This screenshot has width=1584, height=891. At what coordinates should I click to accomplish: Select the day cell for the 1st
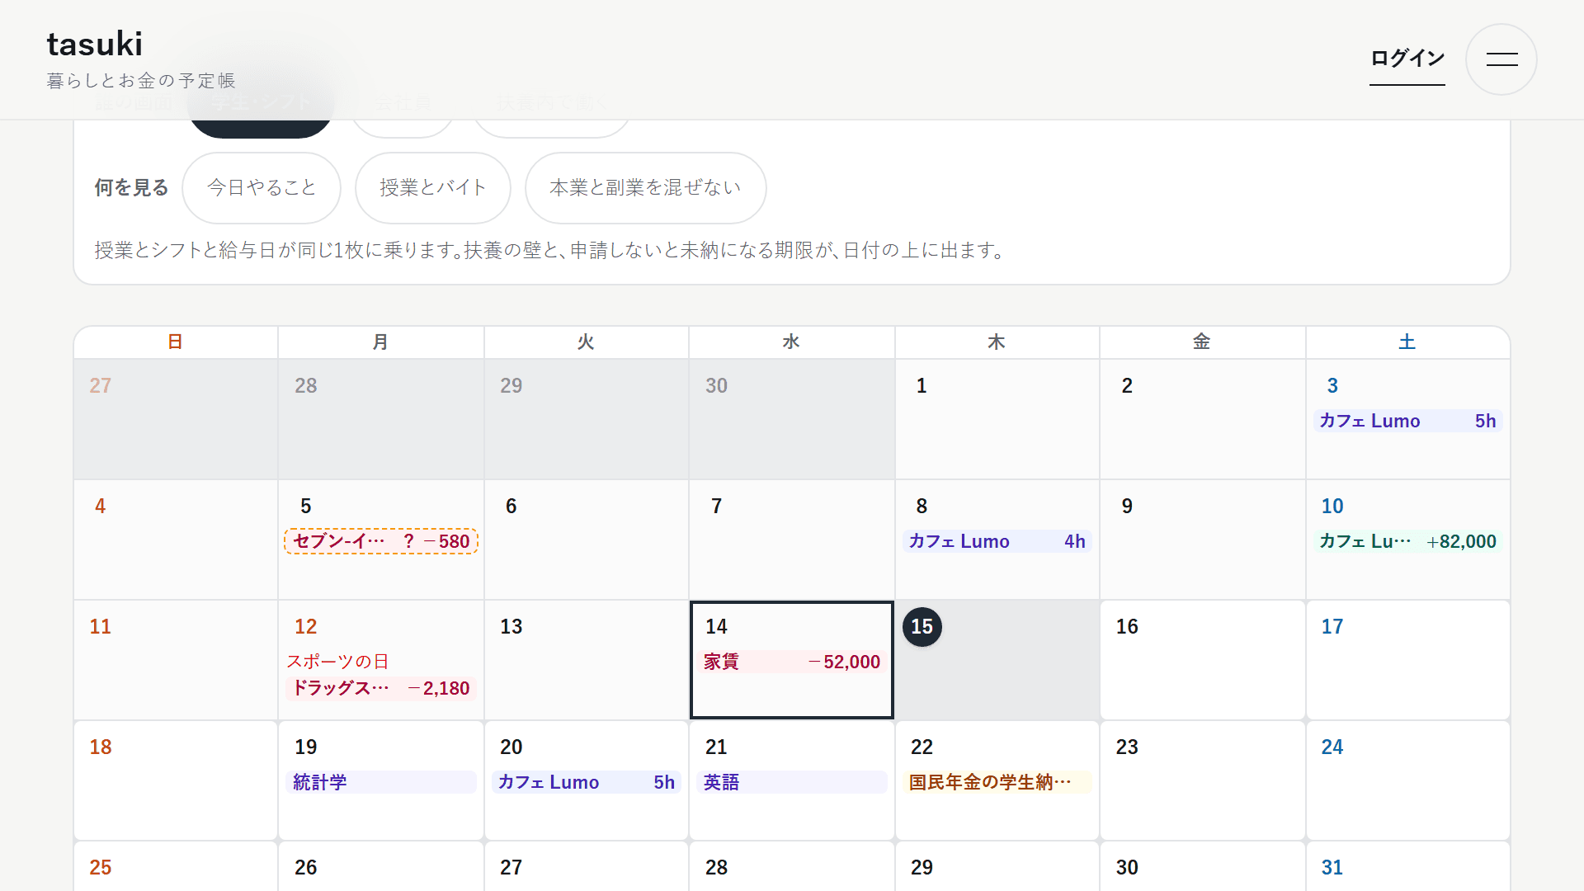click(997, 419)
